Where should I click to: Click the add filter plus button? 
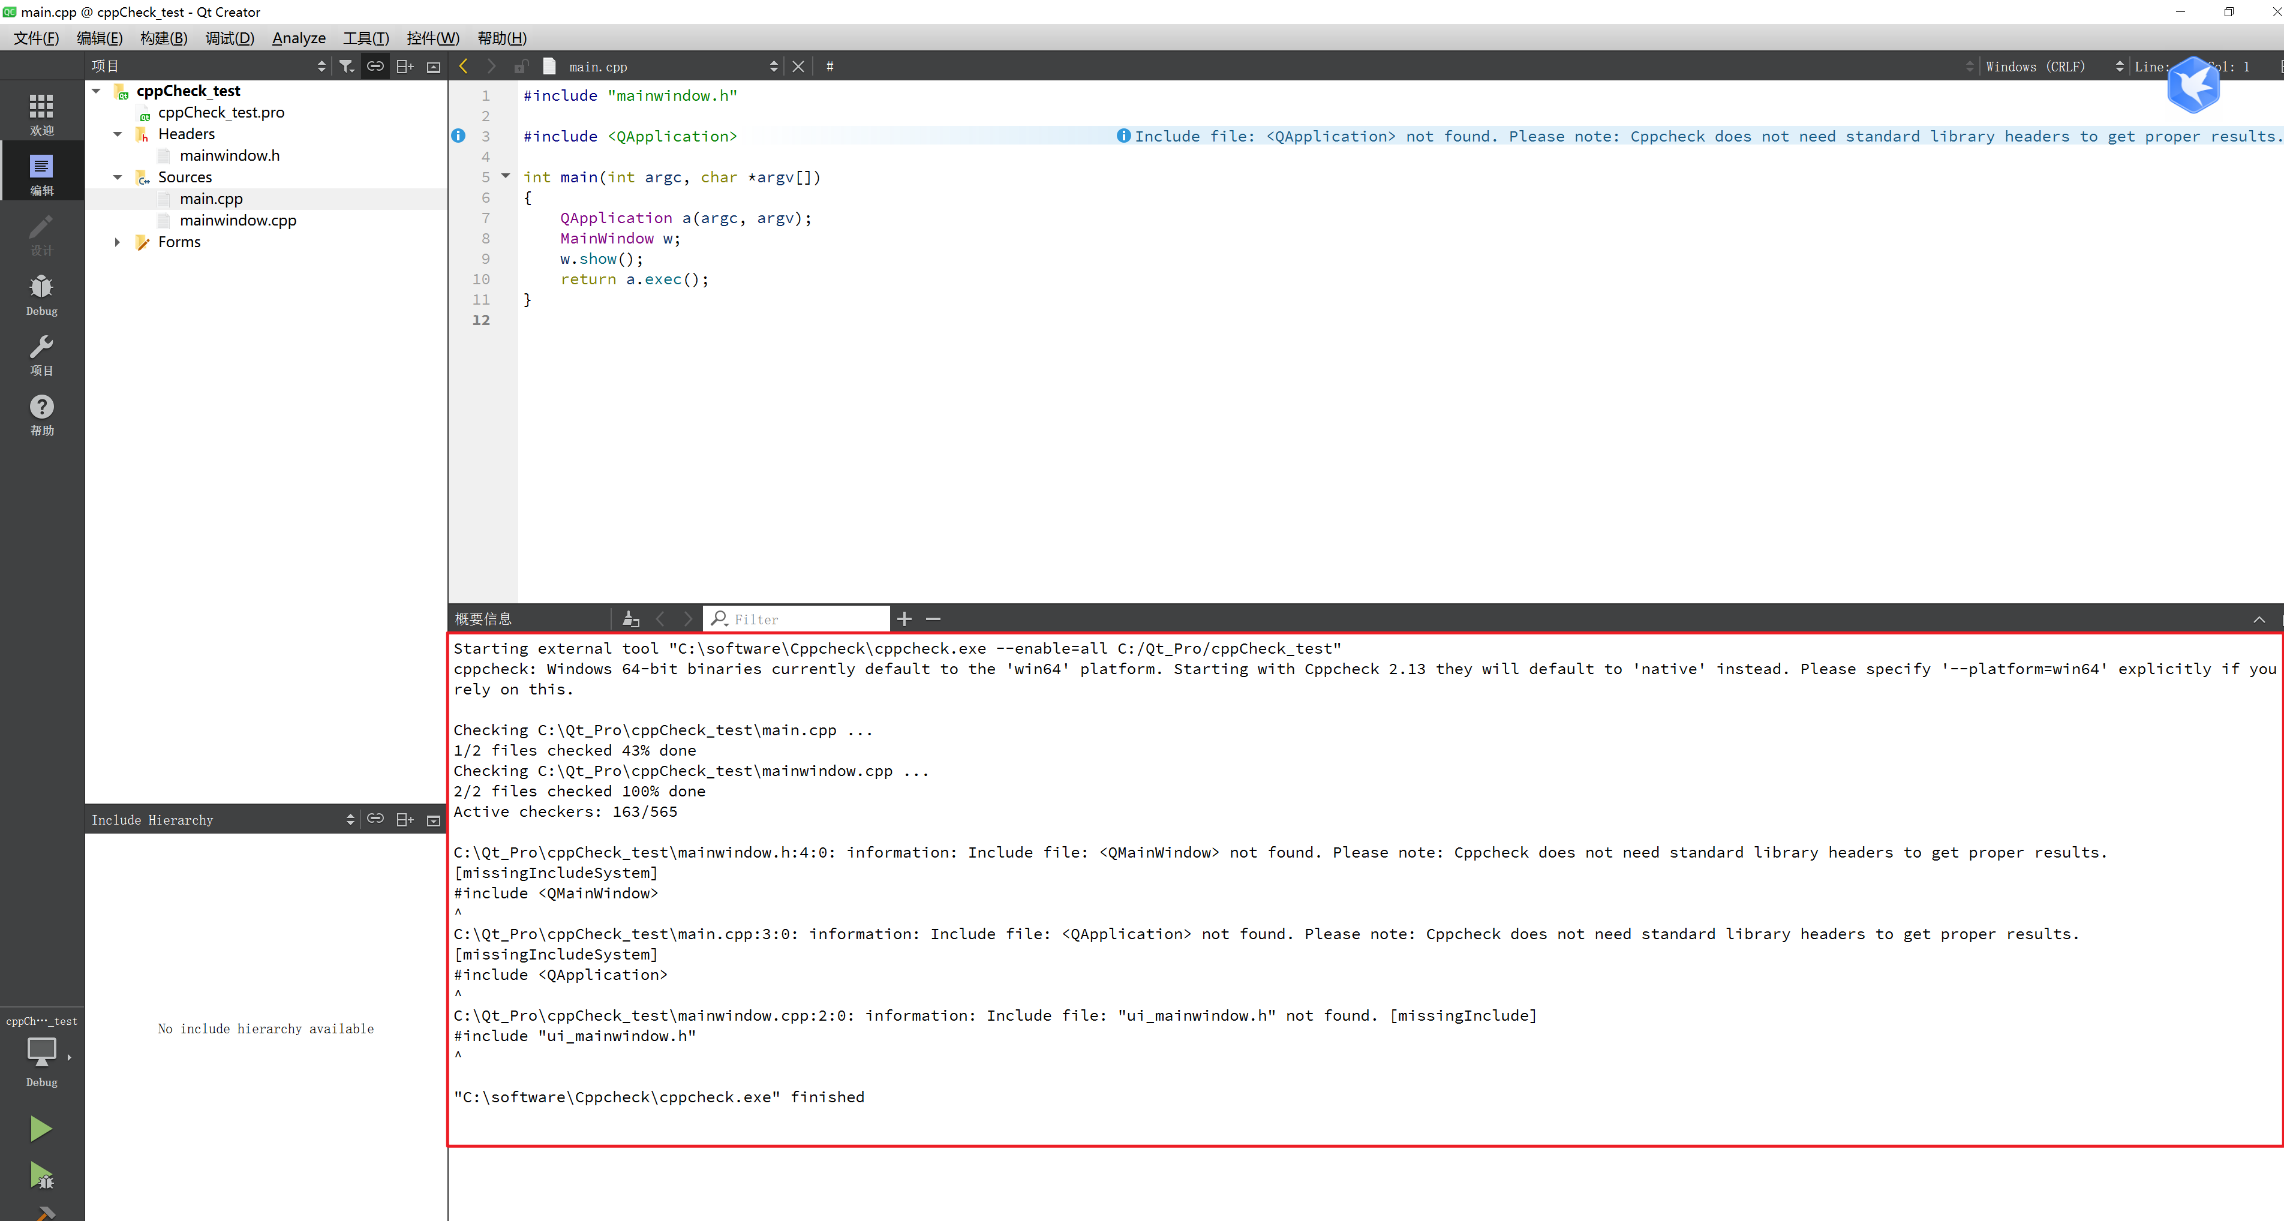pyautogui.click(x=906, y=618)
